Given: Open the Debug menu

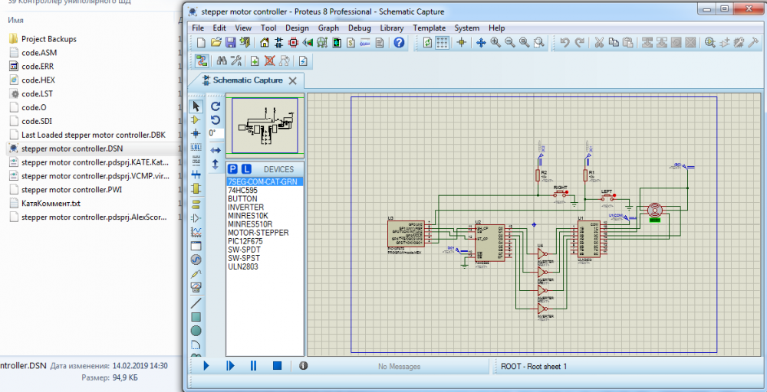Looking at the screenshot, I should (359, 28).
